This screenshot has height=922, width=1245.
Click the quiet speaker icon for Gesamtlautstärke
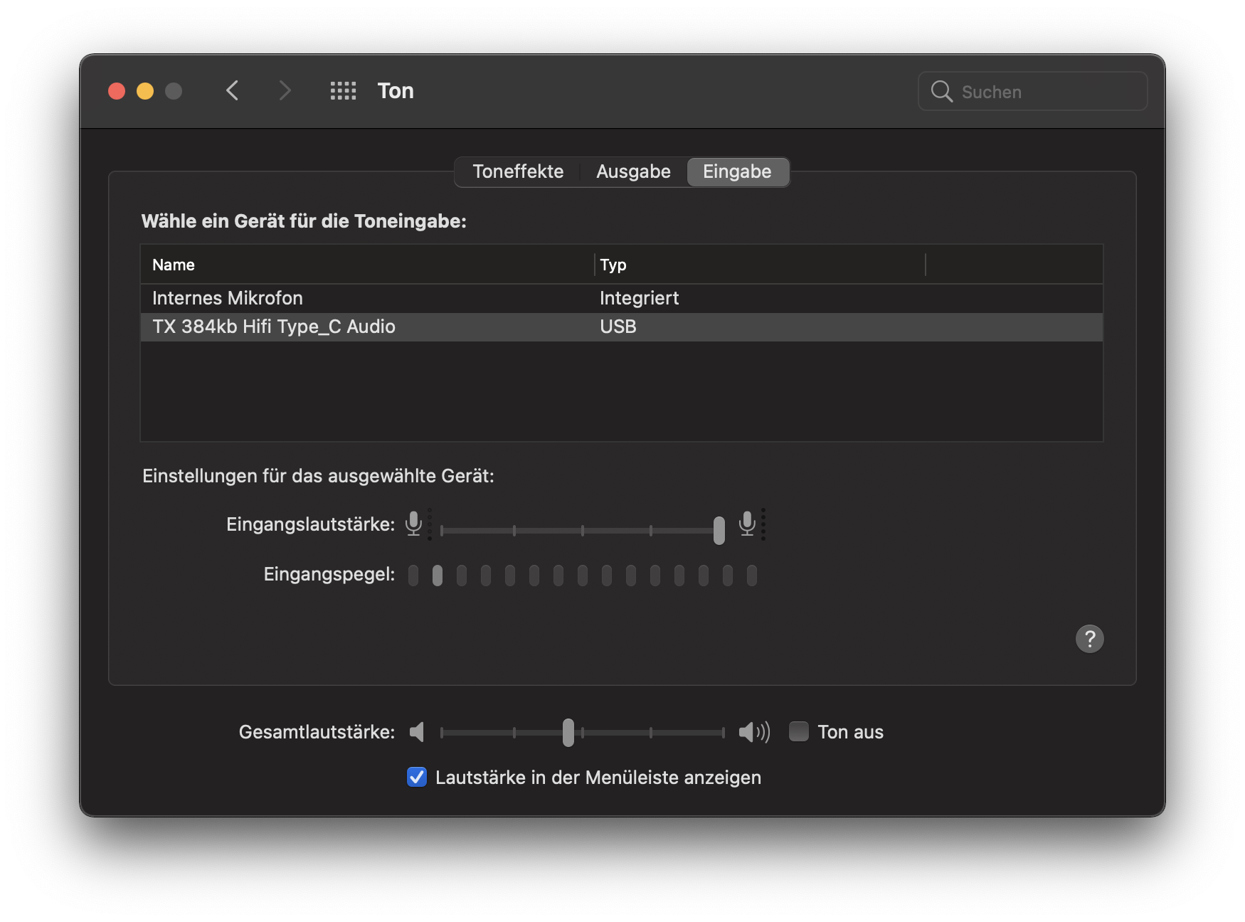coord(417,732)
